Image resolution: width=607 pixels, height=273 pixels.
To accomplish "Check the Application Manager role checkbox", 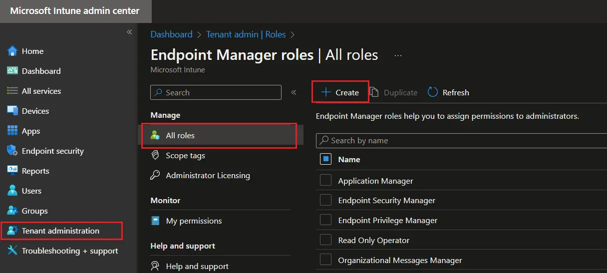I will (x=325, y=180).
